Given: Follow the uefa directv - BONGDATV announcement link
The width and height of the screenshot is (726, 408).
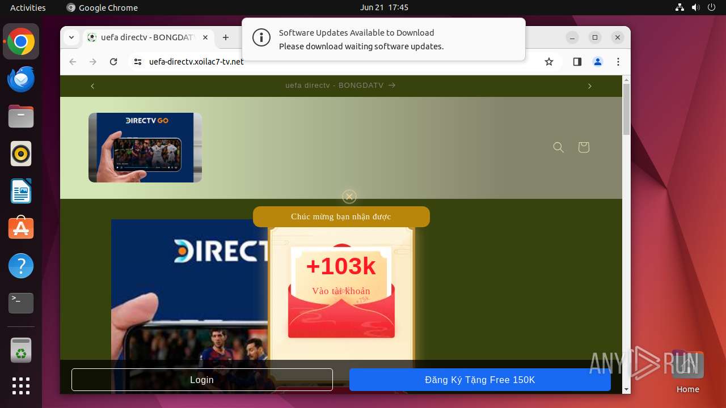Looking at the screenshot, I should [x=340, y=86].
